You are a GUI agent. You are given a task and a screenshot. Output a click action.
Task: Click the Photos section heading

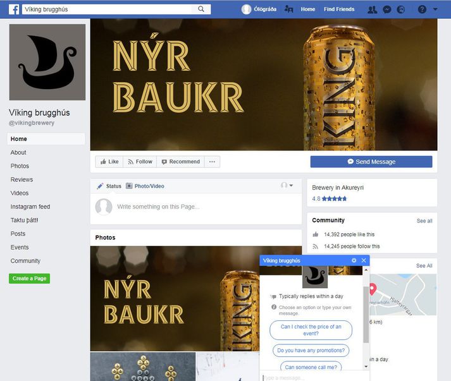(105, 238)
